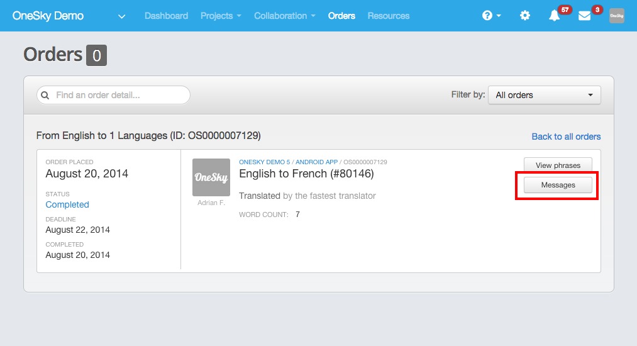The height and width of the screenshot is (346, 637).
Task: Open the All orders filter dropdown
Action: point(545,95)
